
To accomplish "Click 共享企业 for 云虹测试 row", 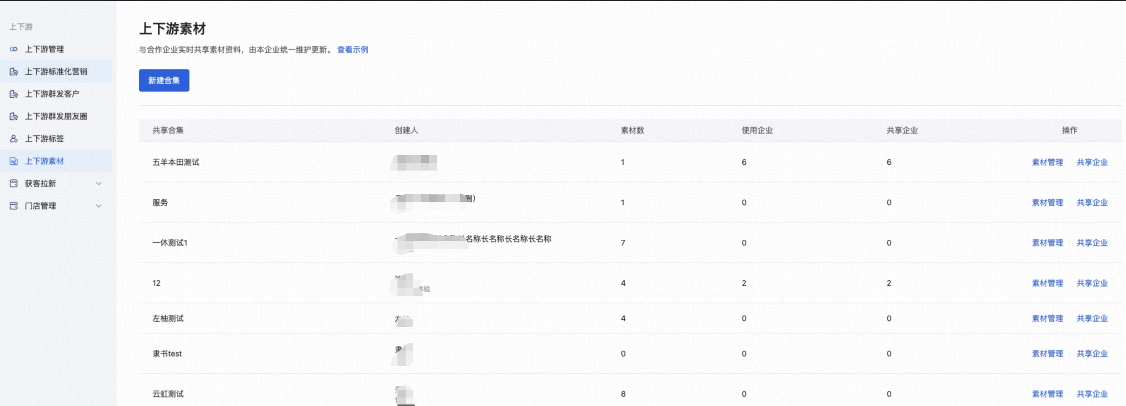I will [x=1092, y=394].
